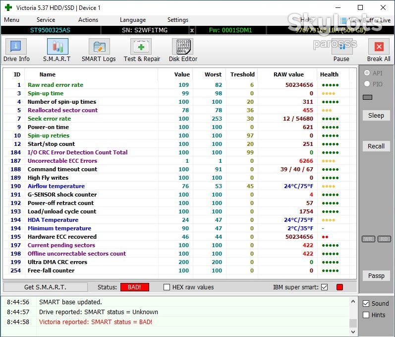Viewport: 395px width, 337px height.
Task: Click the Sleep button
Action: (376, 115)
